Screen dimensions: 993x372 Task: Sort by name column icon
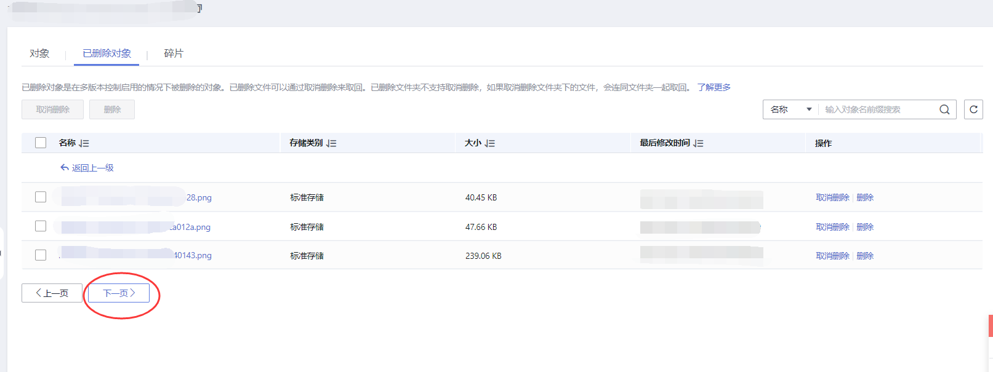[x=84, y=143]
